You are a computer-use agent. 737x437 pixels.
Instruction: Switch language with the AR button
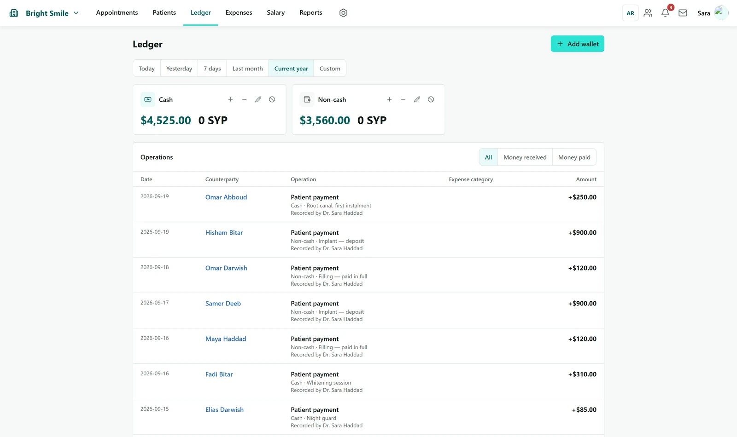[630, 13]
